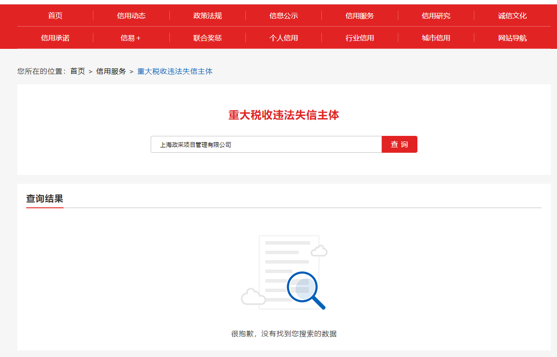The width and height of the screenshot is (557, 357).
Task: Focus the company name search input field
Action: pyautogui.click(x=266, y=144)
